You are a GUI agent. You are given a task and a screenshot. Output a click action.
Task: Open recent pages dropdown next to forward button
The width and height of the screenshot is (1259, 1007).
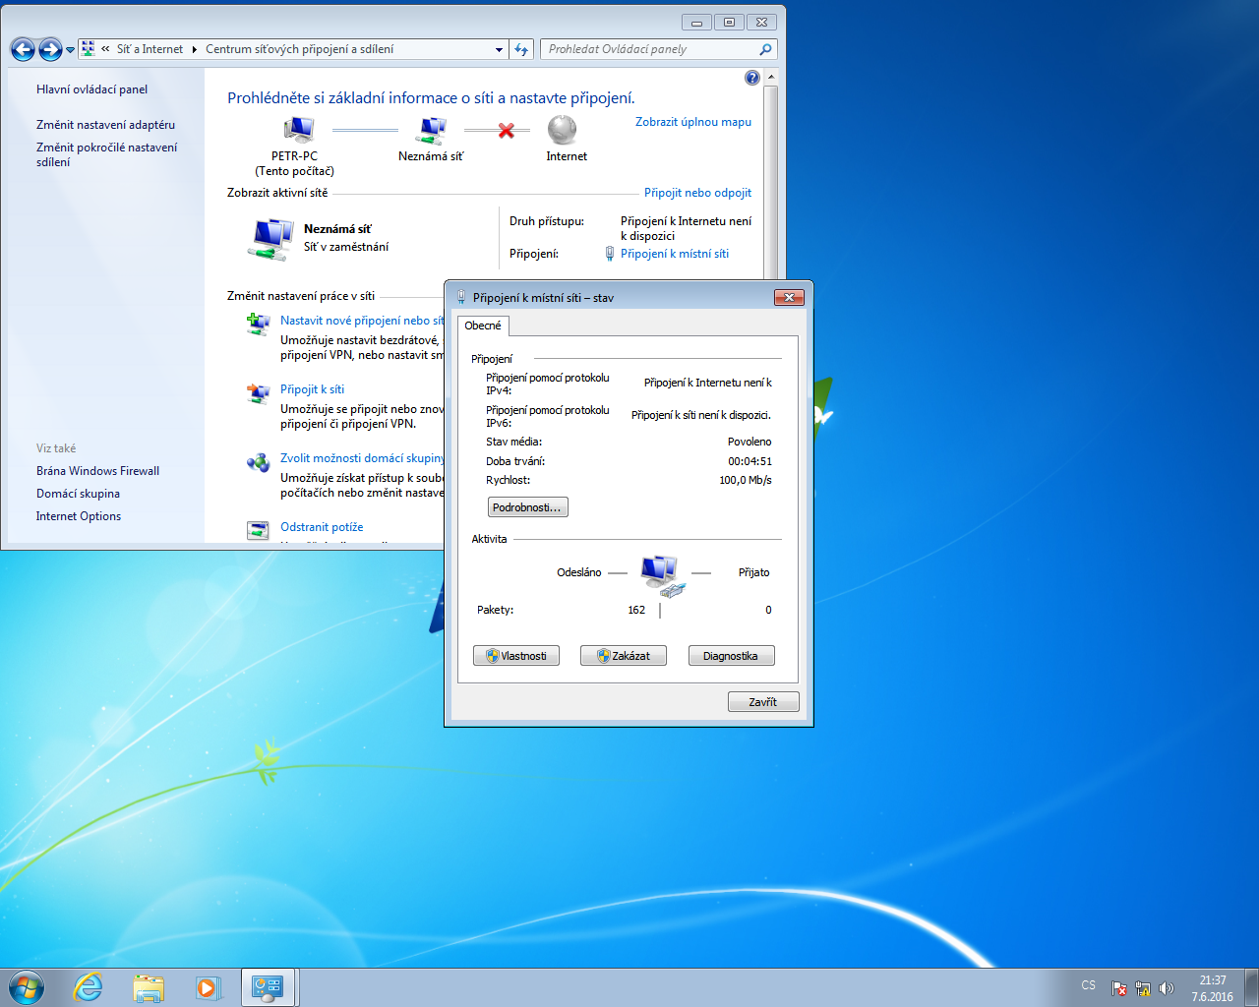click(x=71, y=50)
